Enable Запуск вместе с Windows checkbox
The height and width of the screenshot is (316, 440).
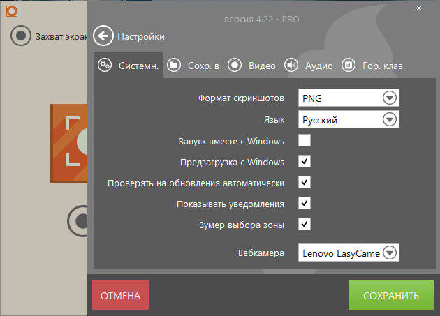[305, 140]
